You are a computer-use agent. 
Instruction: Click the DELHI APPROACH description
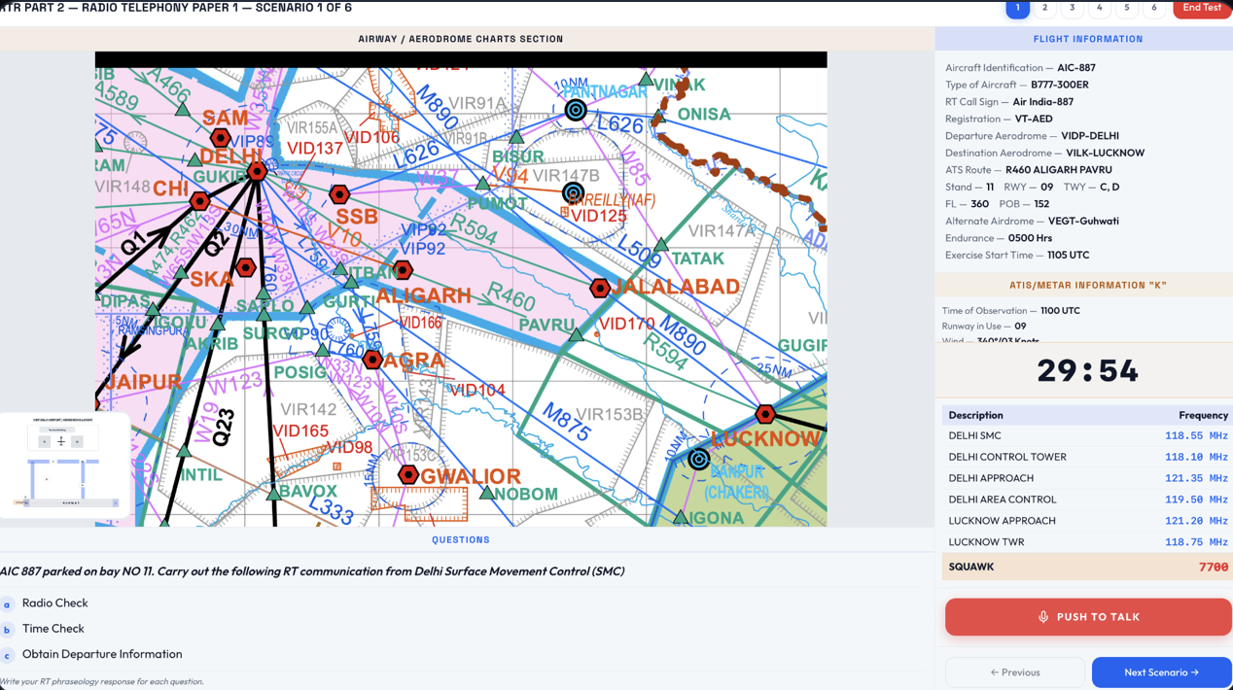pyautogui.click(x=991, y=478)
